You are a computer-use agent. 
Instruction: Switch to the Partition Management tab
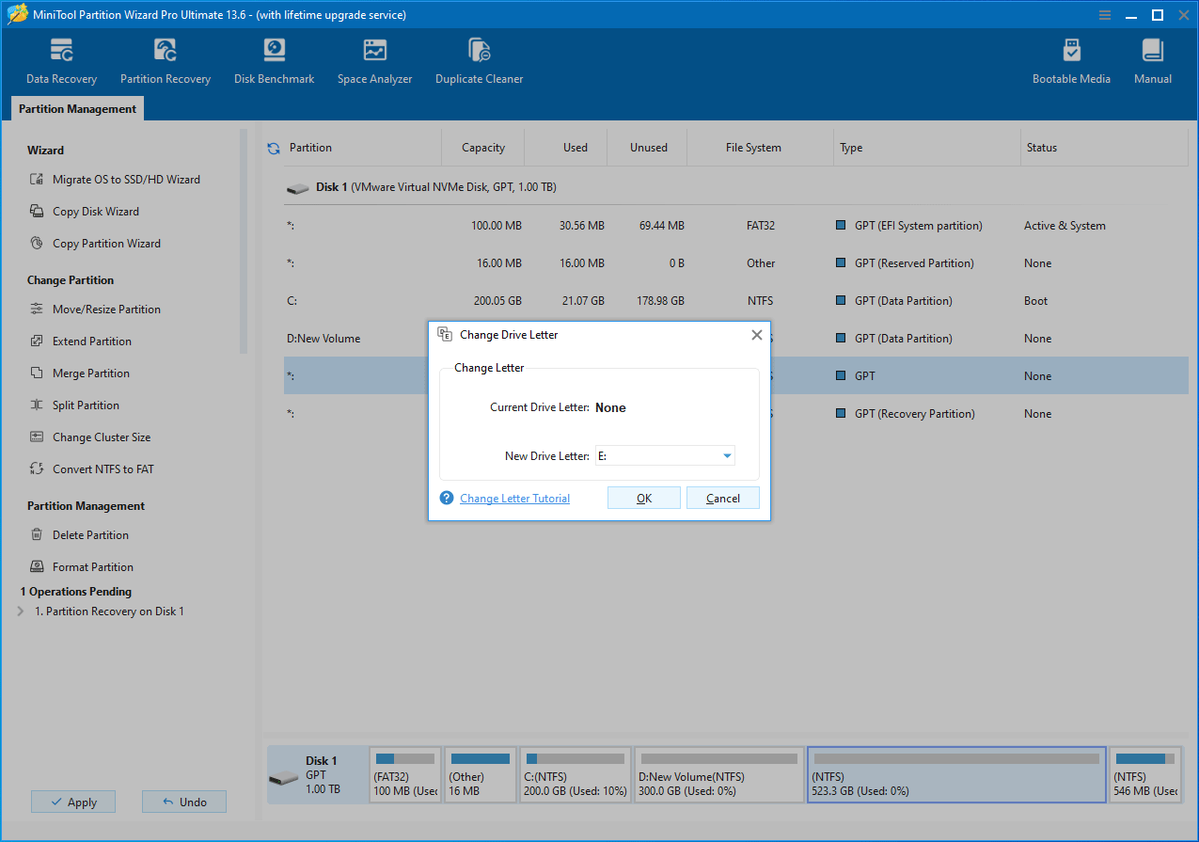[x=76, y=108]
